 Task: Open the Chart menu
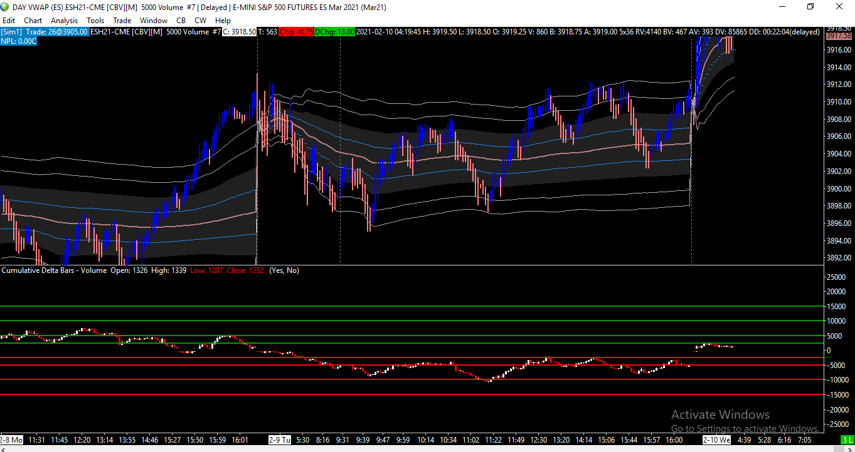coord(33,21)
